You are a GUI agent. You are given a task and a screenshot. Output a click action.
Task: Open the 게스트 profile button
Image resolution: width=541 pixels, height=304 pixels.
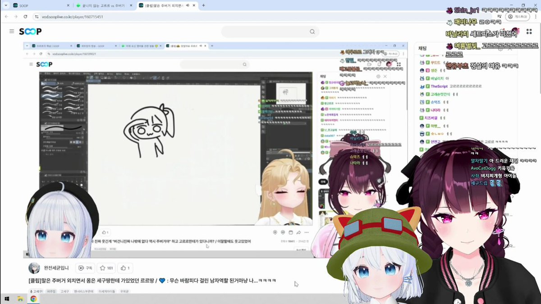tap(518, 17)
